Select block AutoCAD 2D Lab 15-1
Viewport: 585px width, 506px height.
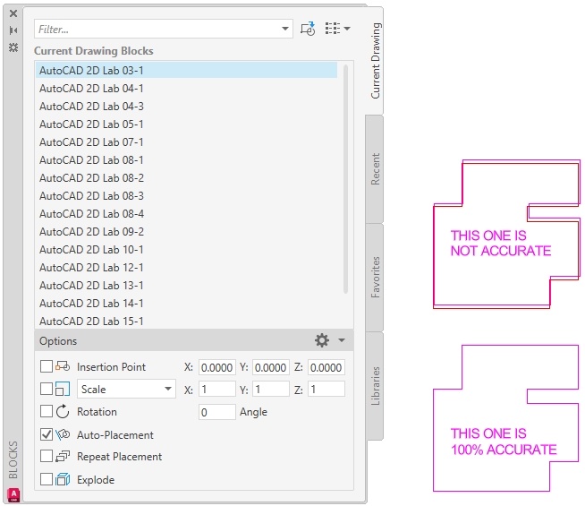coord(186,322)
